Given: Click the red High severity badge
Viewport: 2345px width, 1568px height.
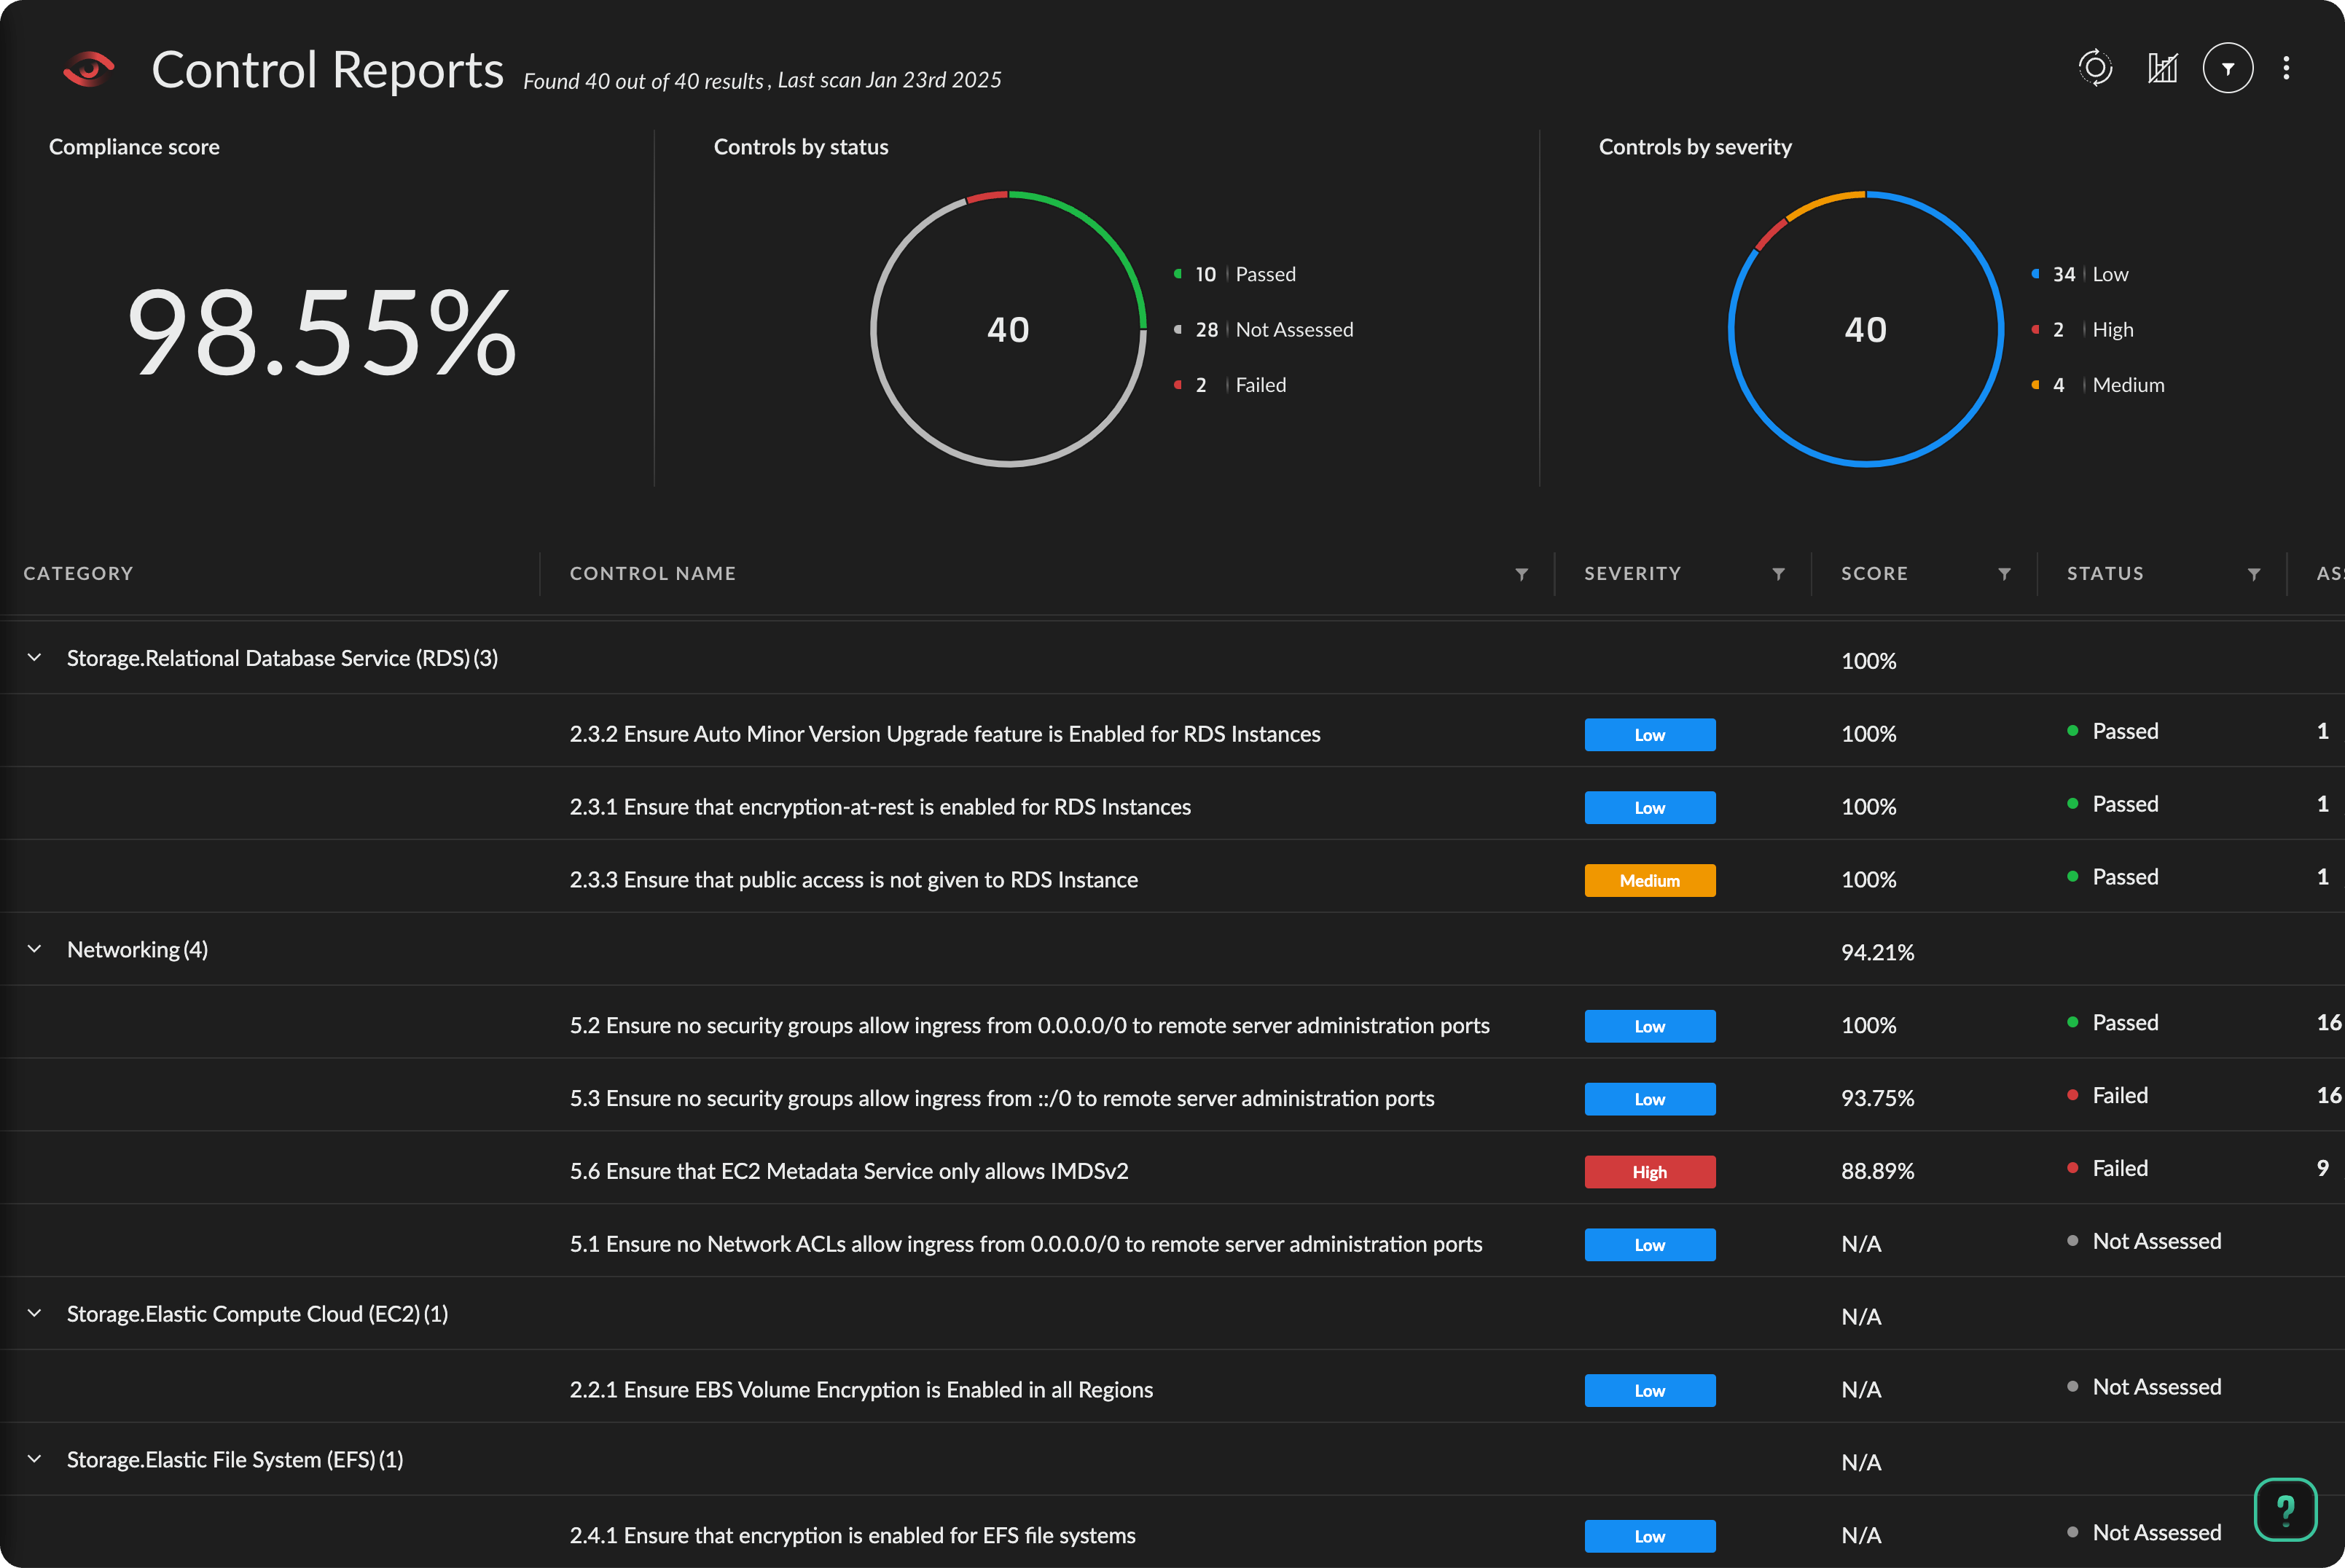Looking at the screenshot, I should pyautogui.click(x=1649, y=1172).
